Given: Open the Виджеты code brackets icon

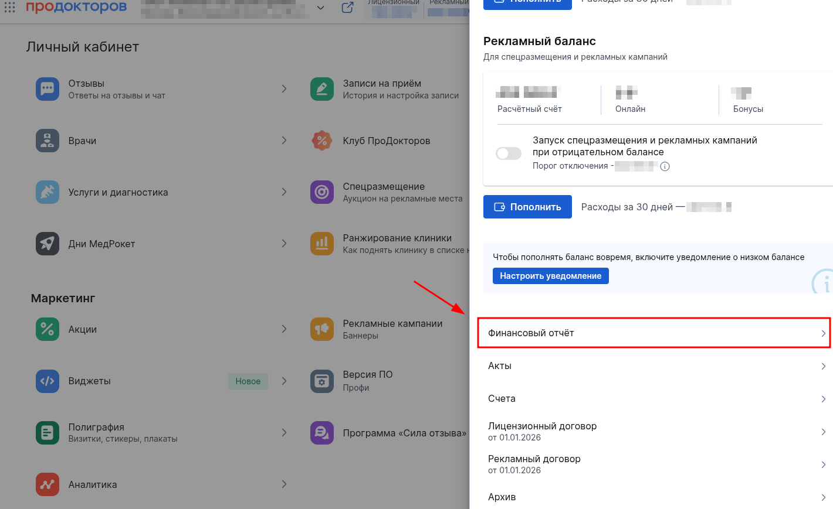Looking at the screenshot, I should [x=48, y=381].
